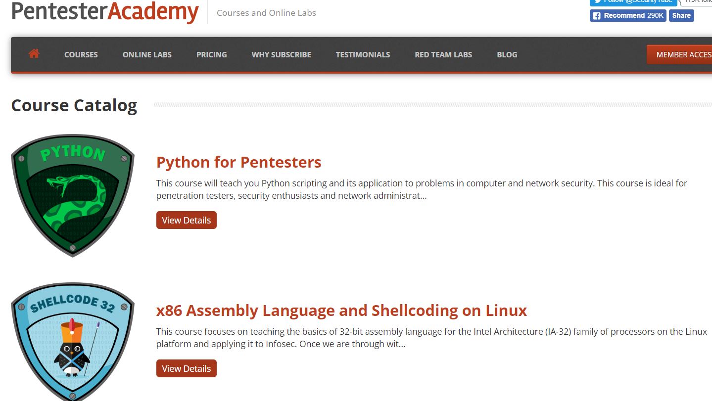Open the Pricing page
Viewport: 712px width, 401px height.
pyautogui.click(x=211, y=55)
